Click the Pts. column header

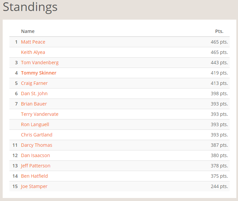point(219,31)
